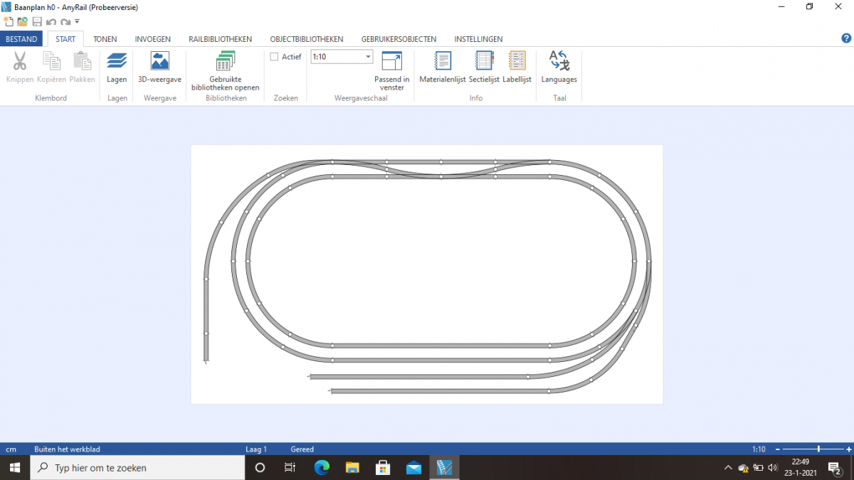Click the cm unit in status bar
The image size is (854, 480).
[11, 449]
